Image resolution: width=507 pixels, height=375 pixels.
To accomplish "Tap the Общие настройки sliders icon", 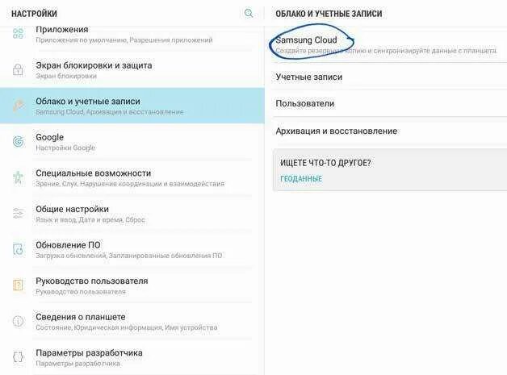I will coord(18,213).
